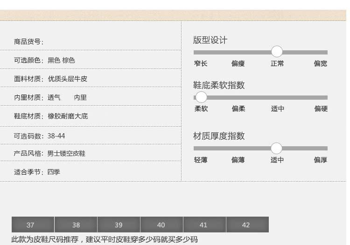
Task: Click the 偏宽 label under 版型设计
Action: [x=321, y=64]
